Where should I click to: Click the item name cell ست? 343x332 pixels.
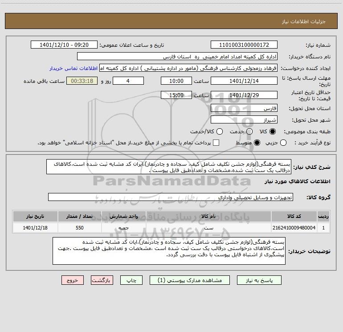tap(208, 228)
